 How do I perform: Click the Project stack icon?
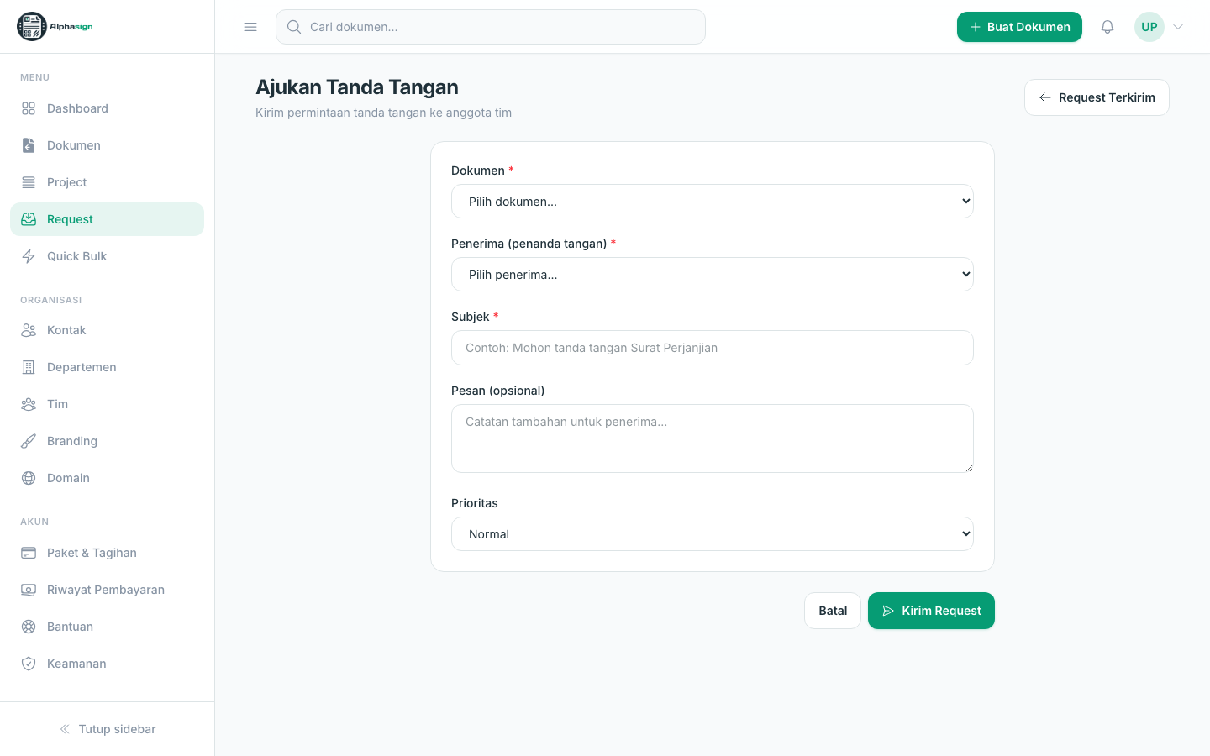pos(29,182)
